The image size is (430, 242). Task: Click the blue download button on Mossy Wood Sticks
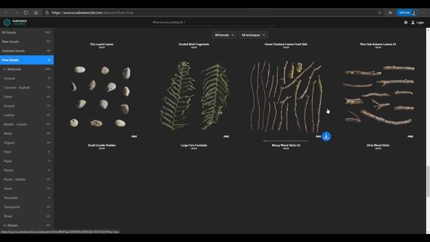[x=326, y=136]
